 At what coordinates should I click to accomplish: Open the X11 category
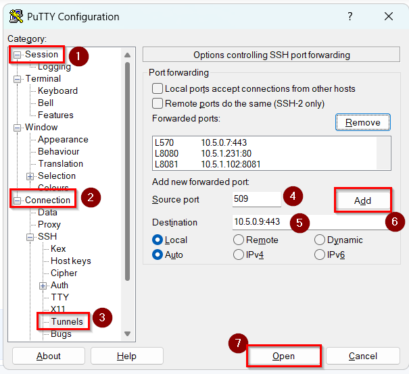pos(58,309)
